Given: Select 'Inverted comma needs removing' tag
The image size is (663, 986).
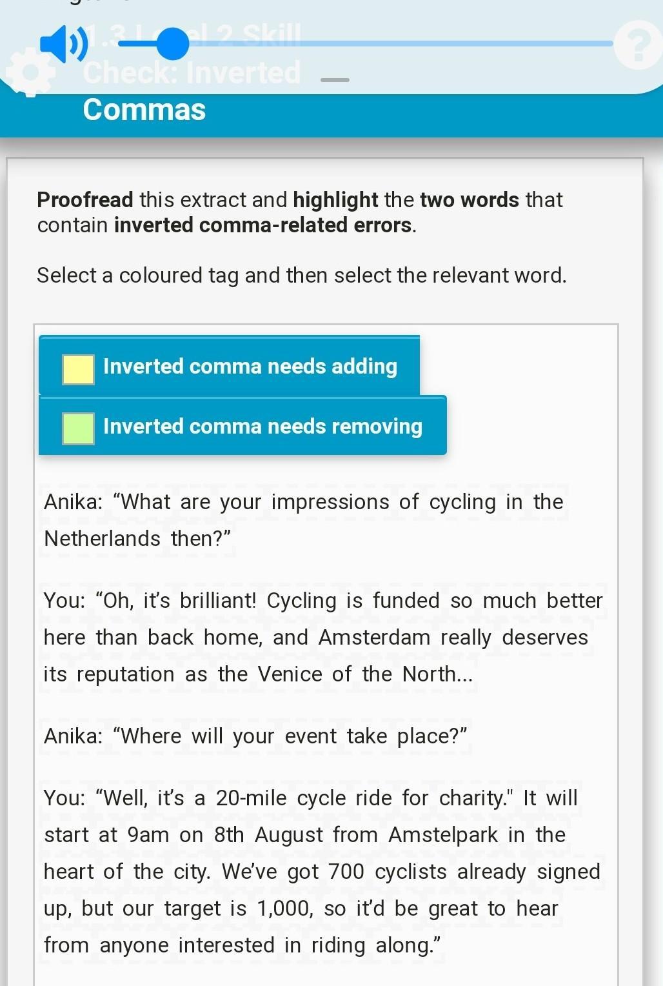Looking at the screenshot, I should tap(262, 427).
